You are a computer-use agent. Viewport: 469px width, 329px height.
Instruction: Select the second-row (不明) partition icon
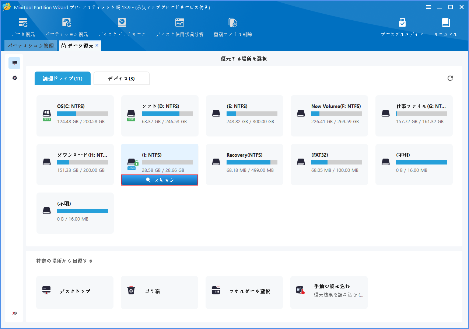click(46, 210)
